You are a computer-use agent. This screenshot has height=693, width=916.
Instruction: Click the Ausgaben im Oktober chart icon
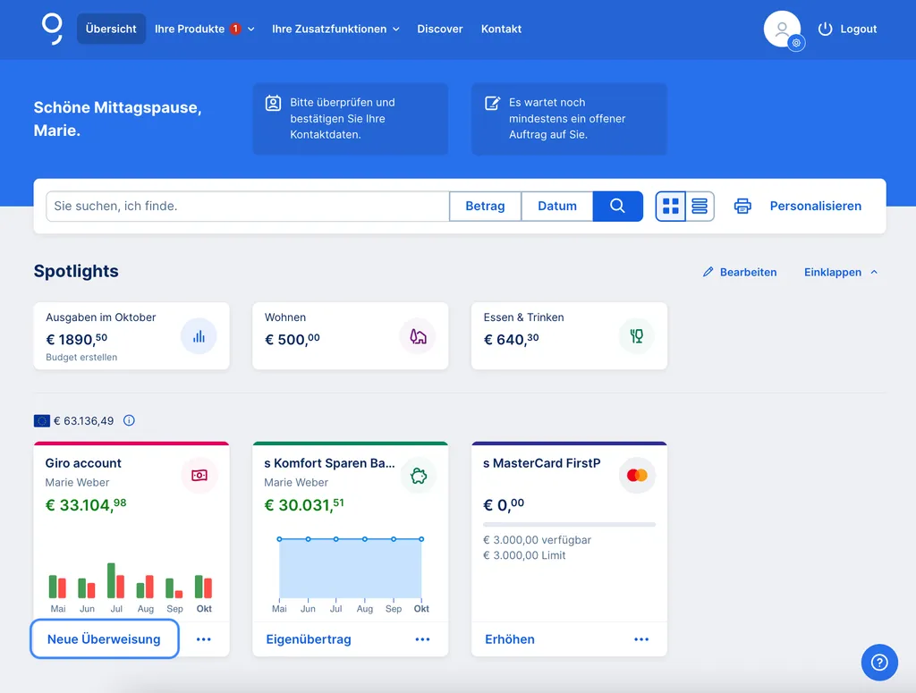pos(199,336)
